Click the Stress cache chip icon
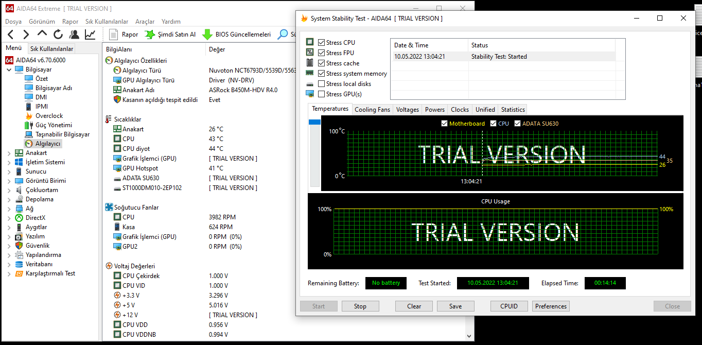This screenshot has height=345, width=702. [310, 63]
